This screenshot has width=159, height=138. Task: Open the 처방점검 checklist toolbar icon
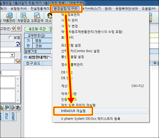click(x=23, y=17)
